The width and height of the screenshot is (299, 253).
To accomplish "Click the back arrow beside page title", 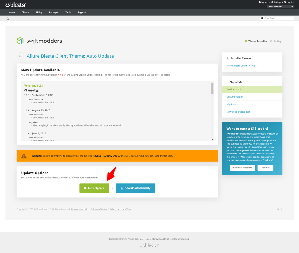I will click(x=20, y=56).
